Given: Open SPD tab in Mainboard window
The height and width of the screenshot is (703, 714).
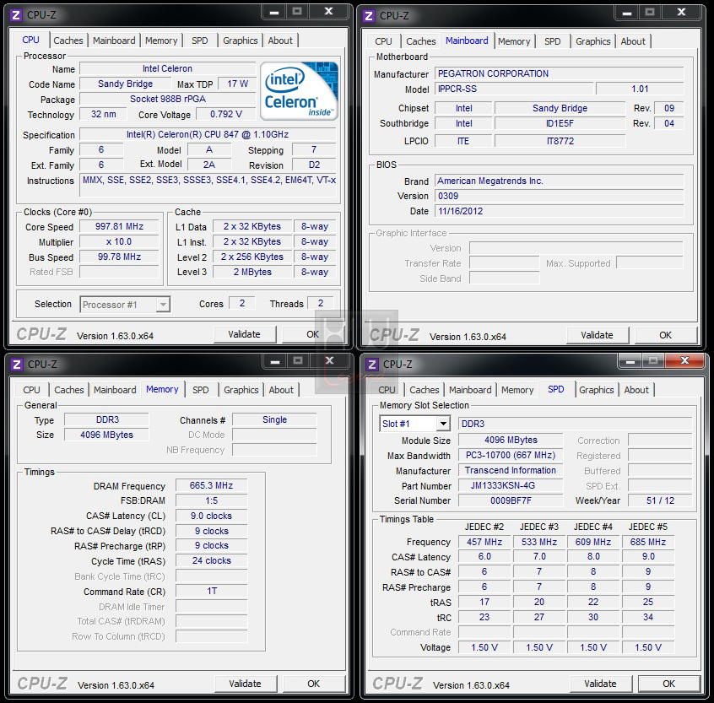Looking at the screenshot, I should (552, 41).
